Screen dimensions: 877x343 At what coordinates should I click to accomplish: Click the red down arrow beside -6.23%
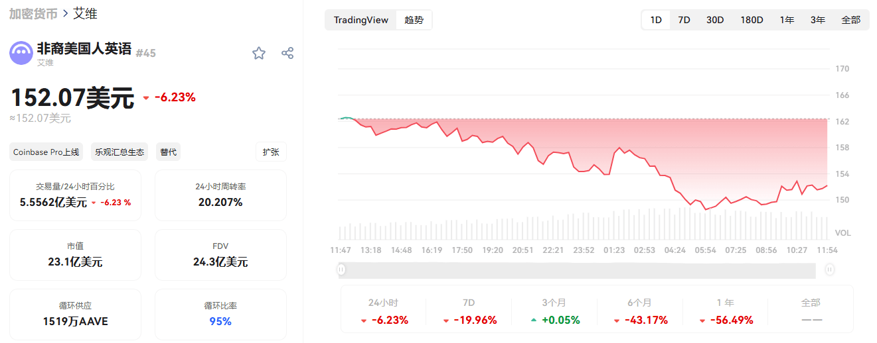tap(146, 98)
